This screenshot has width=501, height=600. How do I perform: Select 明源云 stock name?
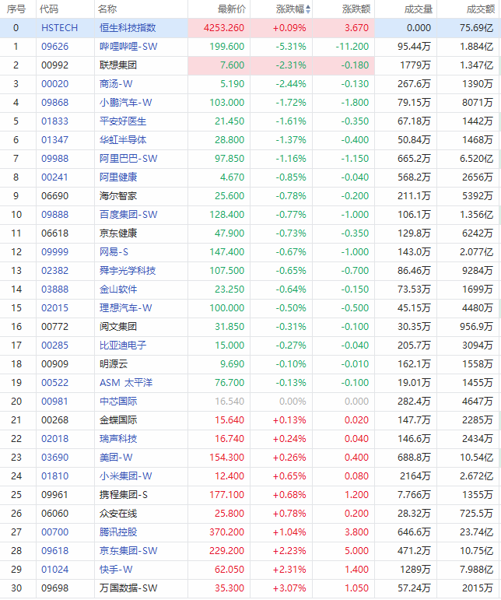[x=114, y=364]
